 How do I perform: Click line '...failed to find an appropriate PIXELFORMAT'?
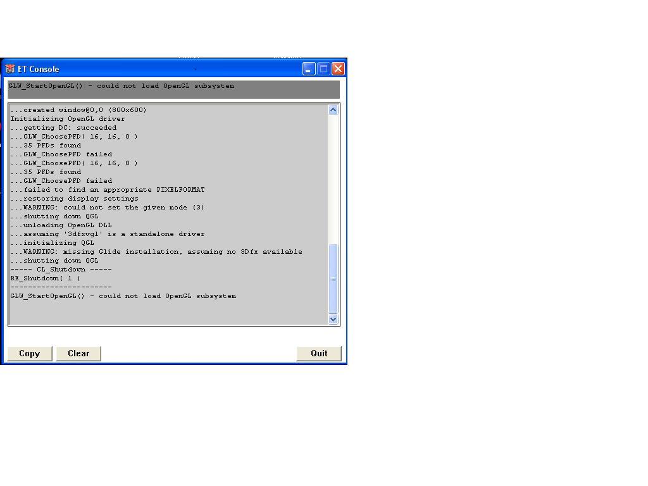pos(108,190)
